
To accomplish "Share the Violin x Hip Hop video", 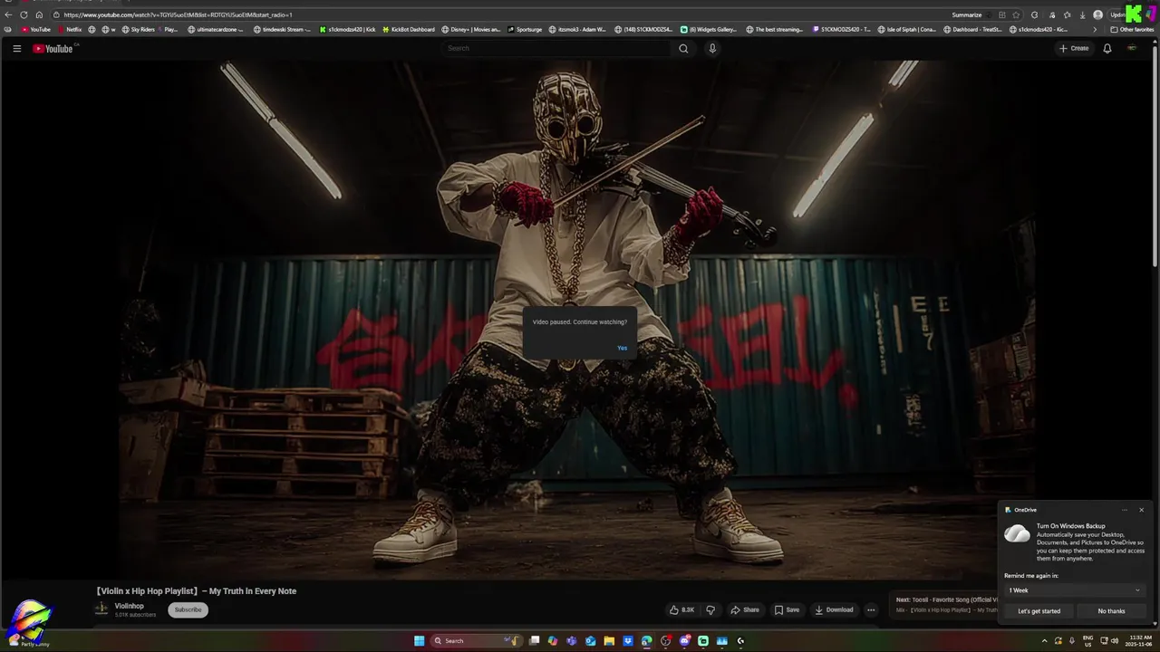I will pos(745,609).
